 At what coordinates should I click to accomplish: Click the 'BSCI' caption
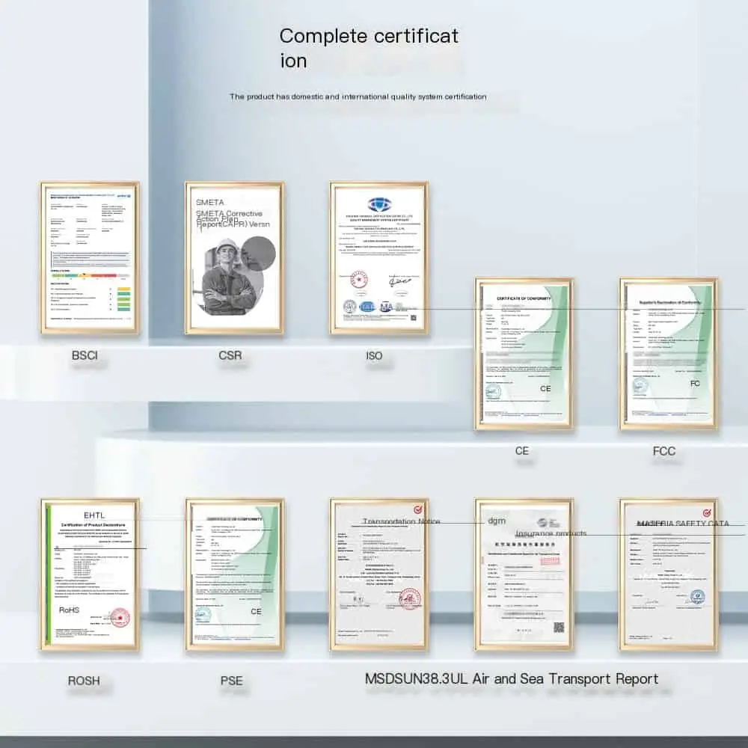(85, 355)
